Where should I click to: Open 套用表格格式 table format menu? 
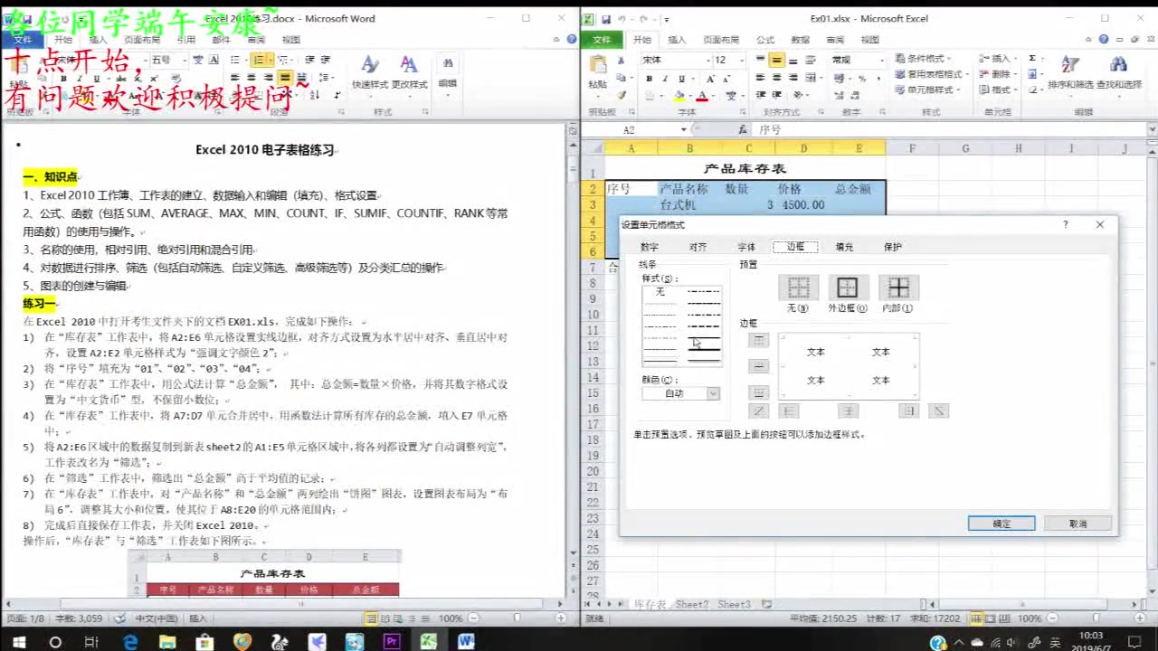click(931, 74)
